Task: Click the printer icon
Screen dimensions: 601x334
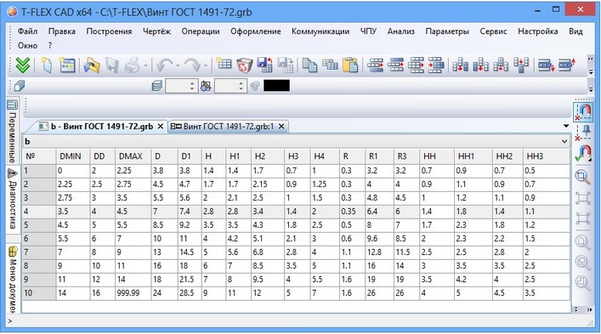Action: pos(133,65)
